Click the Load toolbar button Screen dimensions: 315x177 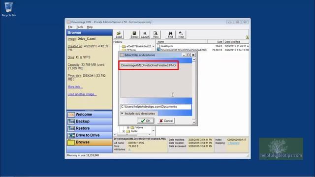(x=119, y=35)
